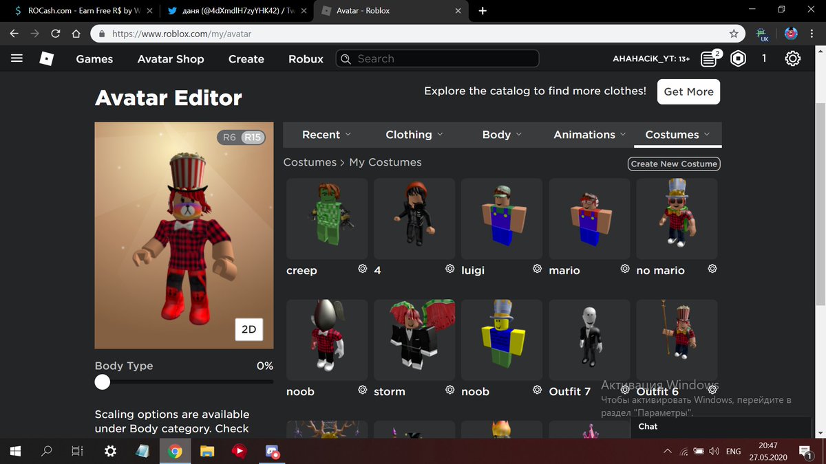The width and height of the screenshot is (826, 464).
Task: Select the storm costume thumbnail
Action: [414, 340]
